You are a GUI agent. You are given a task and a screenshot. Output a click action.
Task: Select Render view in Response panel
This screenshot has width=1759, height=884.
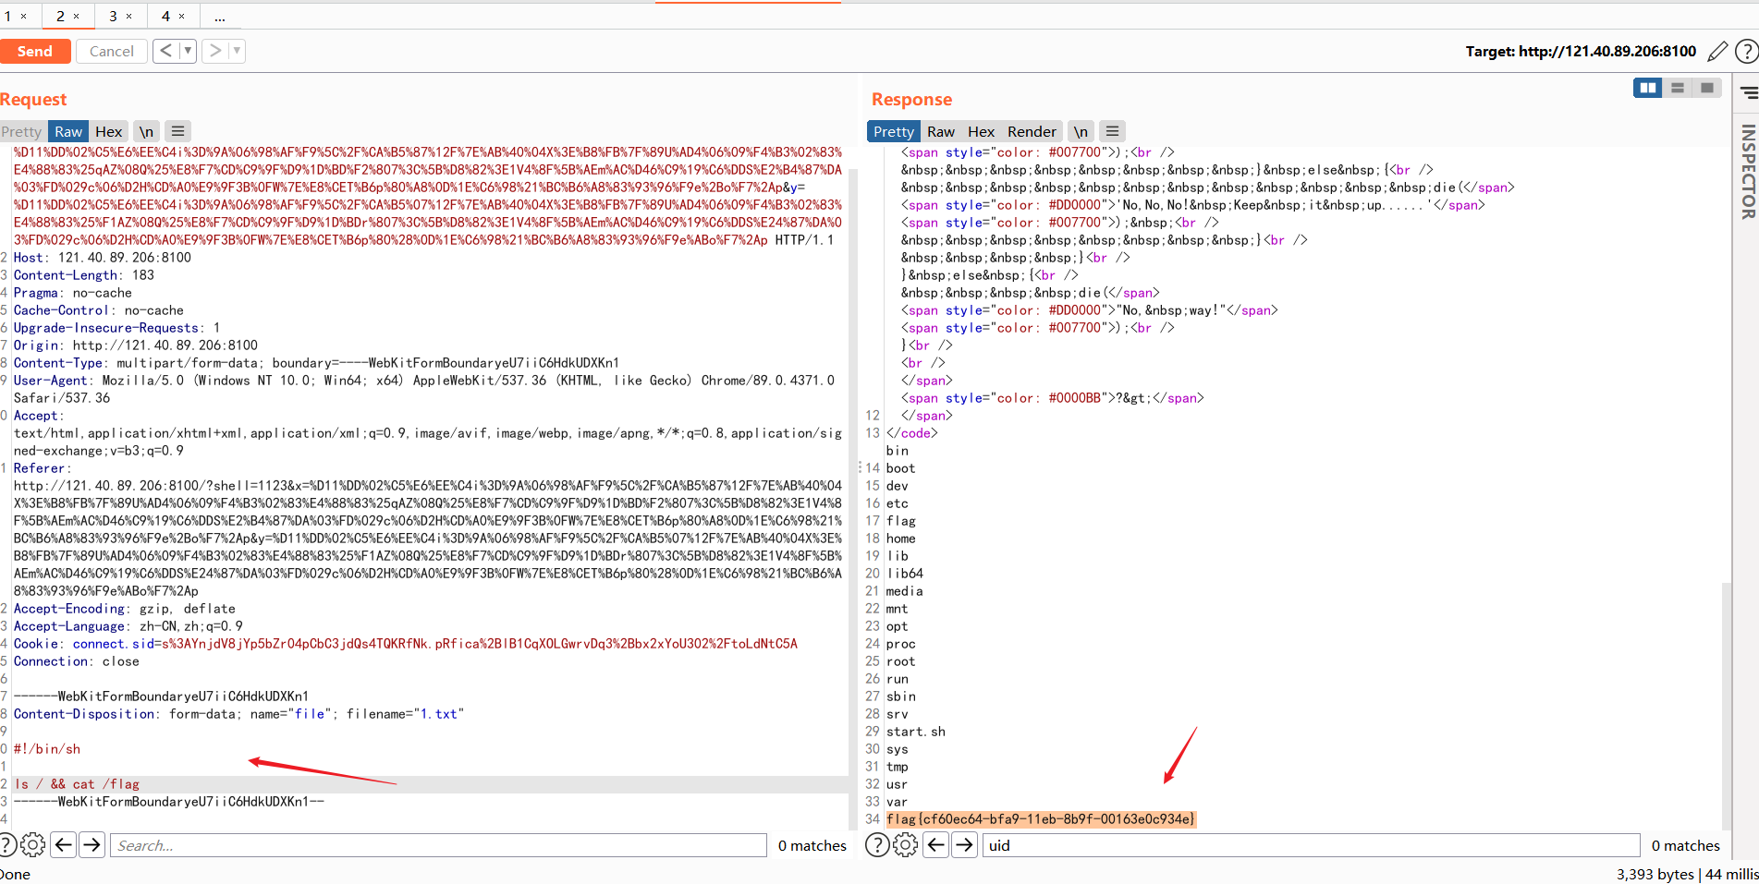coord(1032,131)
